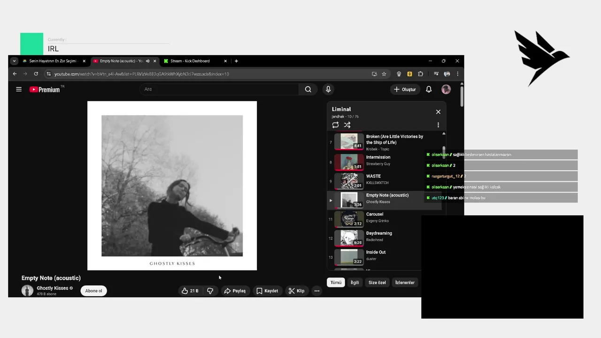Screen dimensions: 601x338
Task: Open the Liminal playlist title
Action: point(341,109)
